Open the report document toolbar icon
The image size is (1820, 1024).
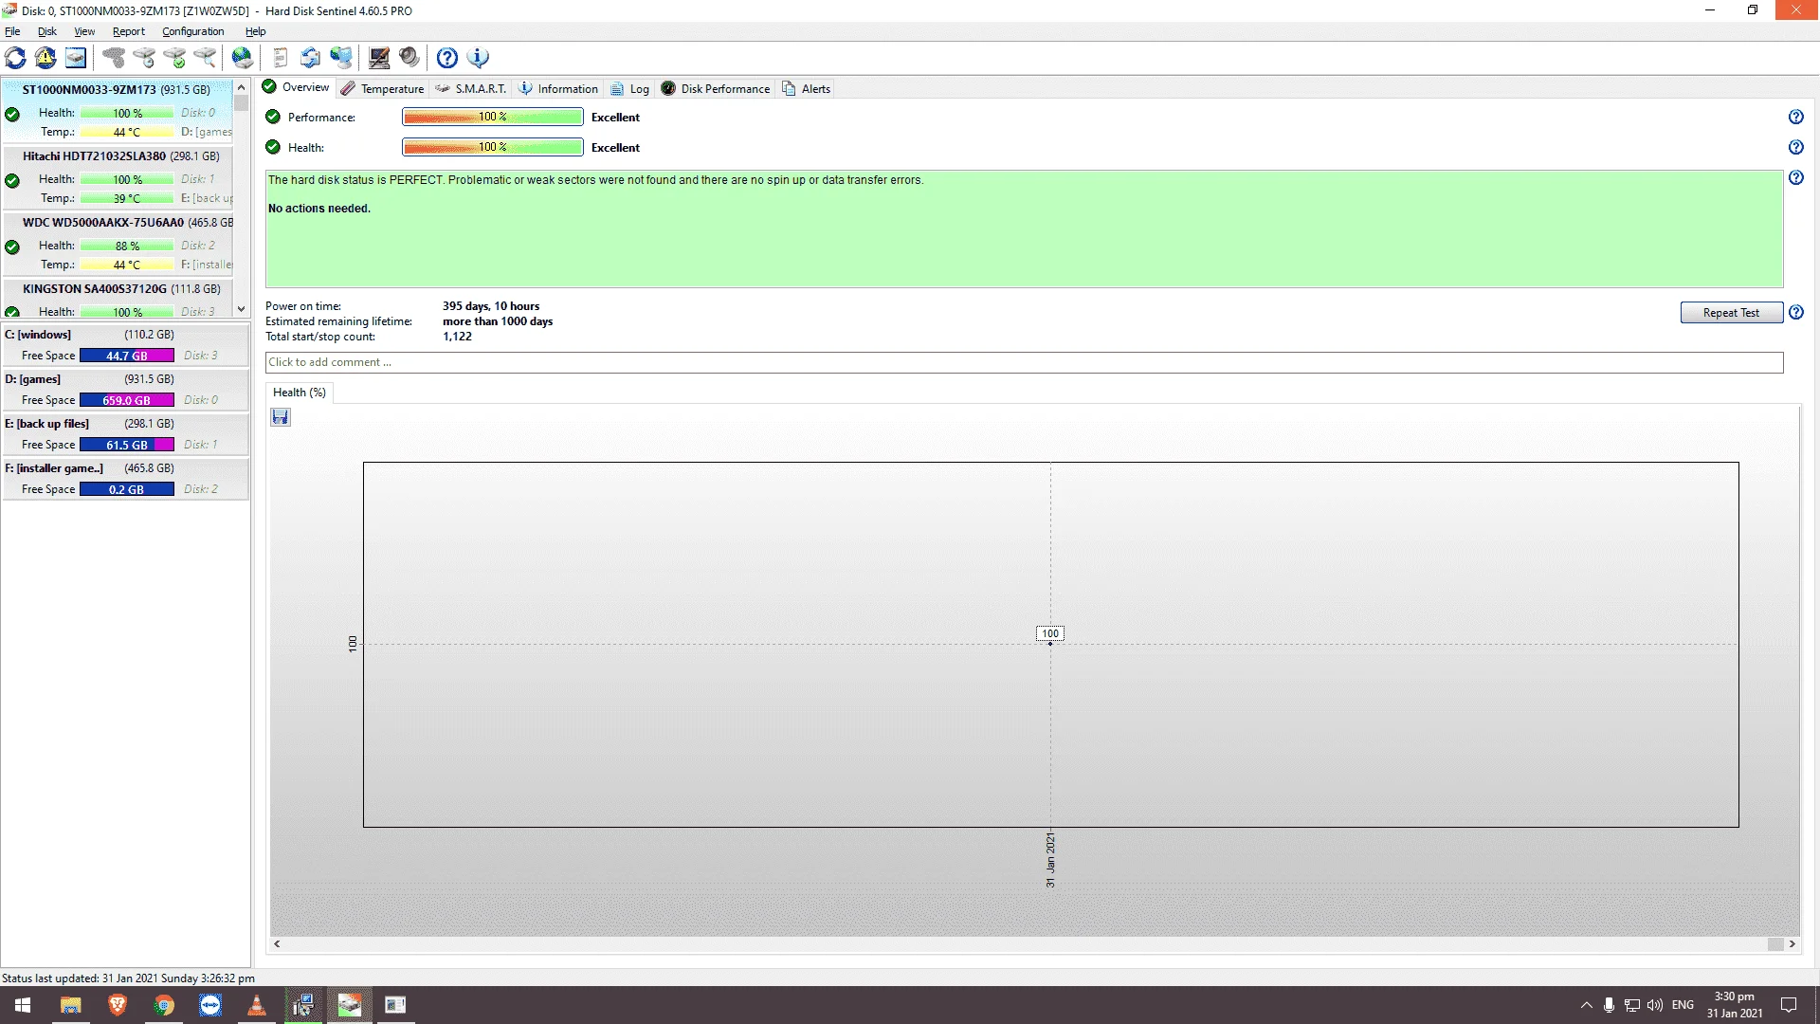[281, 58]
